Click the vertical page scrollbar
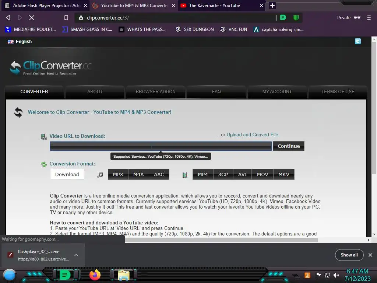377x283 pixels. (374, 108)
